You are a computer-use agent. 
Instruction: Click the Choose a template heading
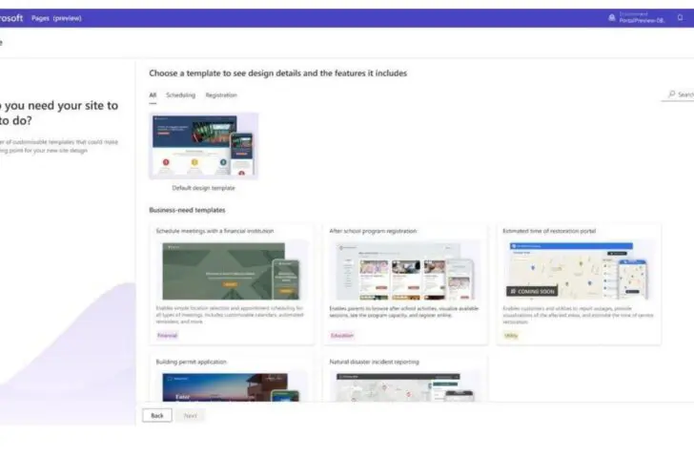278,73
